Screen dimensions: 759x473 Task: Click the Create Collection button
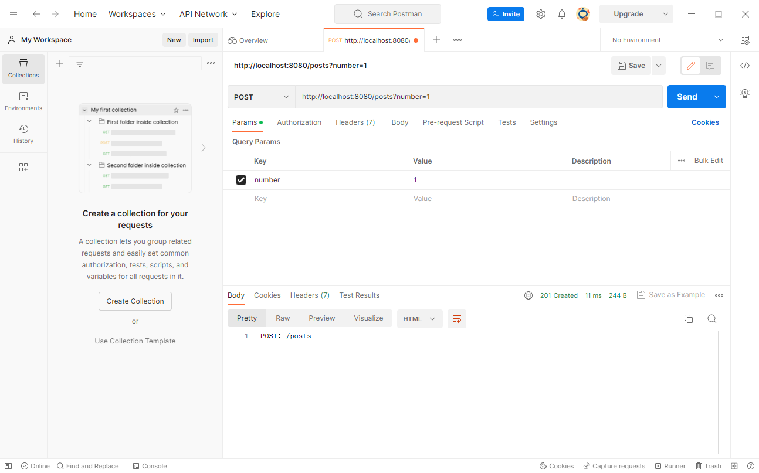pos(135,301)
